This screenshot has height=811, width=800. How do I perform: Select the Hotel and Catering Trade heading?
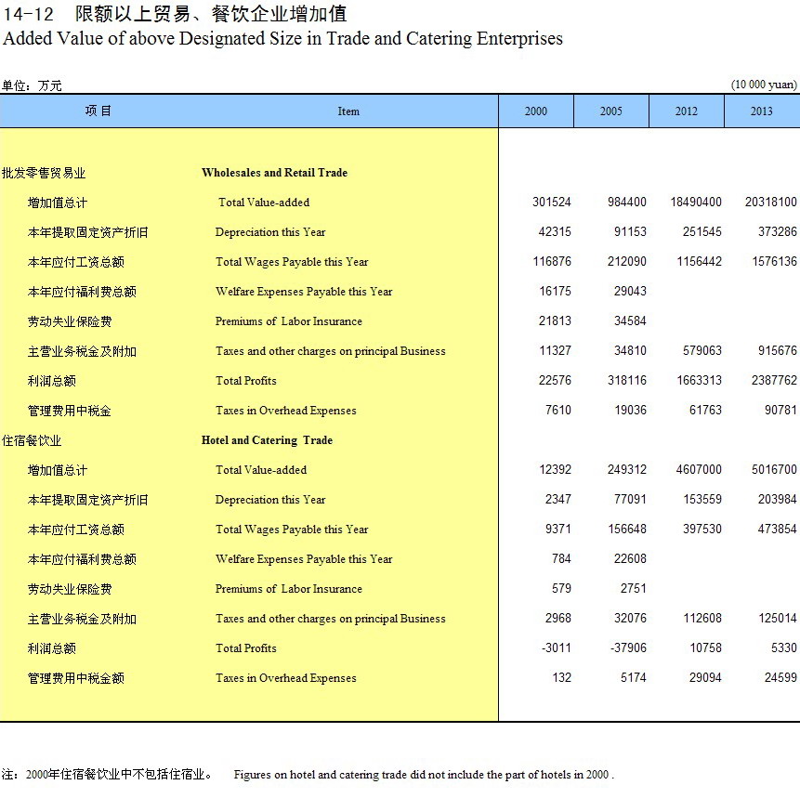coord(267,440)
